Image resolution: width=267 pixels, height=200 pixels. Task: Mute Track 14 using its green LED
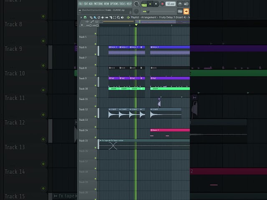[96, 137]
